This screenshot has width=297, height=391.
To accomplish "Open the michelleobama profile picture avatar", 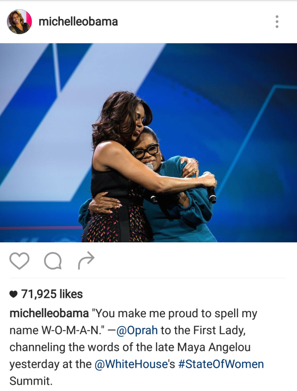I will pos(19,22).
